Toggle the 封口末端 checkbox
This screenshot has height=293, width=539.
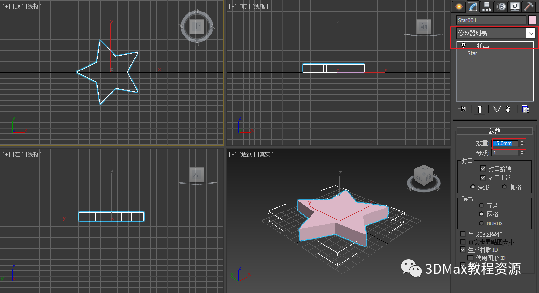click(x=483, y=177)
